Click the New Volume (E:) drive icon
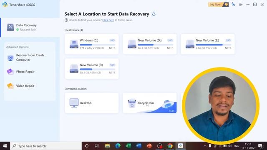Screen dimensions: 267x150 tap(190, 44)
